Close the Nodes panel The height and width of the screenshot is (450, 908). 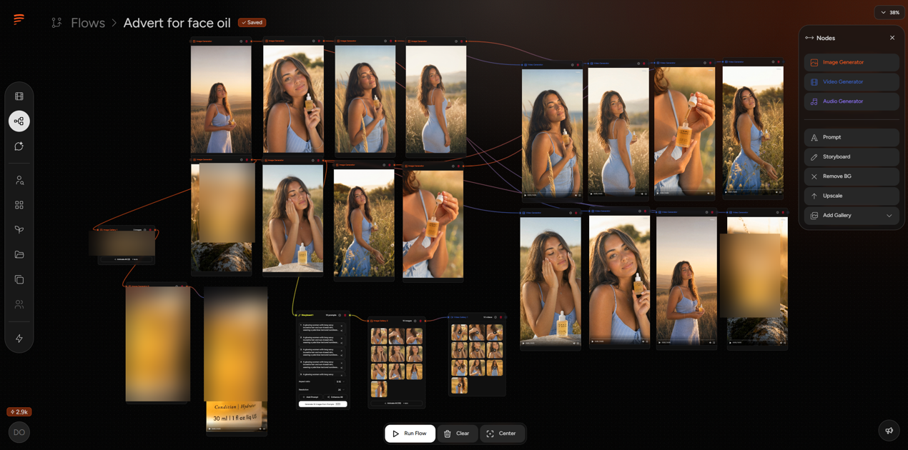click(x=892, y=38)
